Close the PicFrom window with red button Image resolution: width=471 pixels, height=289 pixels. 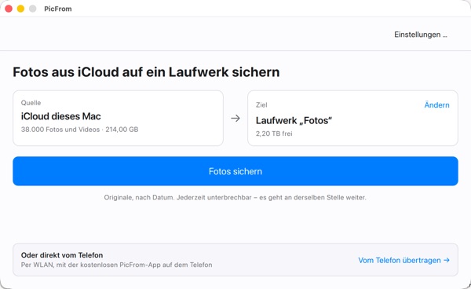[x=9, y=9]
